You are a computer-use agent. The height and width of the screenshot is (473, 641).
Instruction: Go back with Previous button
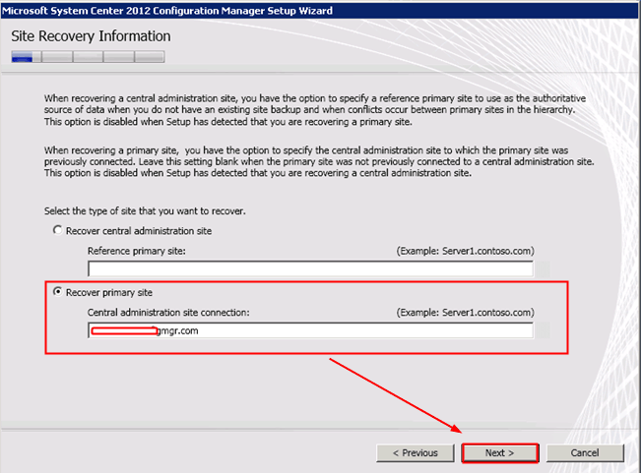[x=416, y=453]
